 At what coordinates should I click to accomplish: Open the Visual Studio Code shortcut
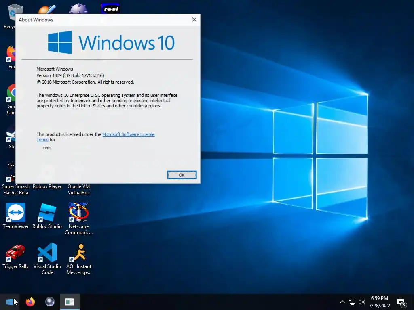coord(47,258)
